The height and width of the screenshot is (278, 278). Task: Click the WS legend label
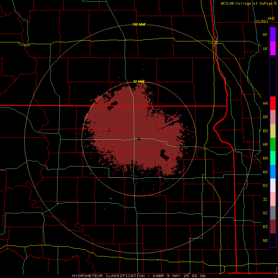265,172
